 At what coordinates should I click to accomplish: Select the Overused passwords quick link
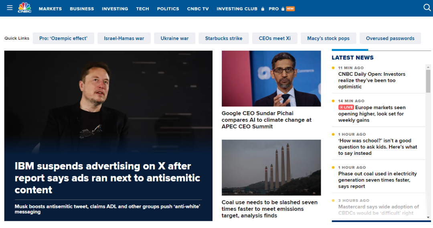(x=390, y=39)
